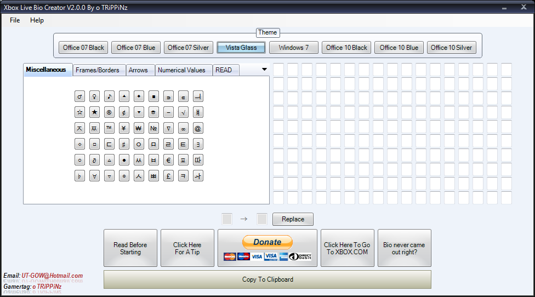Insert the nabla ∇ symbol
The width and height of the screenshot is (535, 297).
point(168,128)
